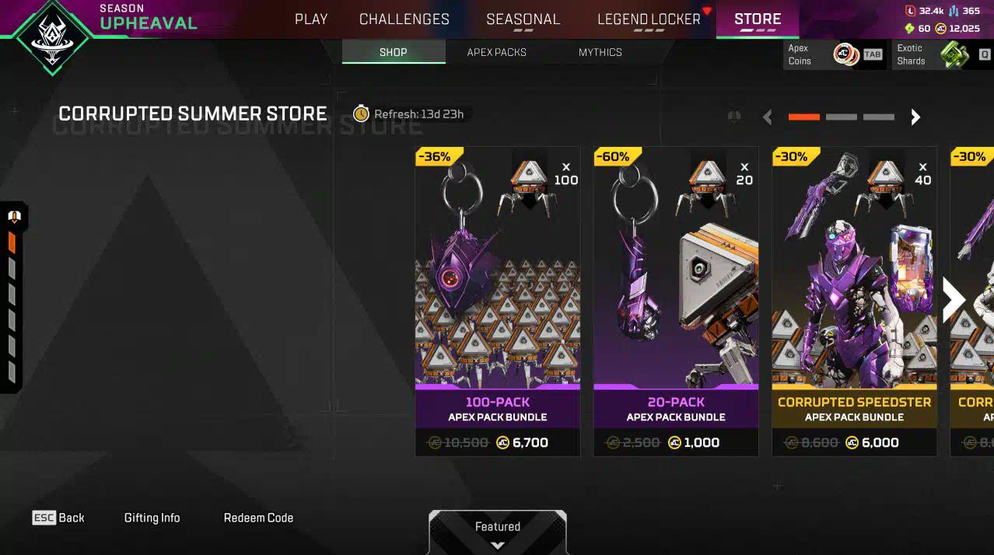Expand the Featured section at bottom

pyautogui.click(x=498, y=533)
